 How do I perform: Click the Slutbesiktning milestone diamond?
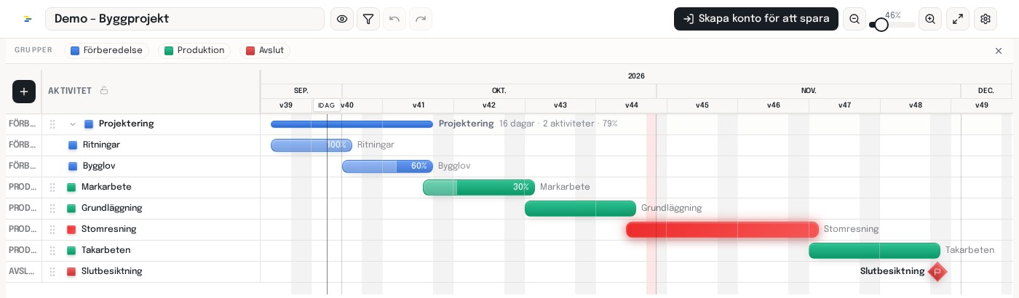click(x=937, y=272)
